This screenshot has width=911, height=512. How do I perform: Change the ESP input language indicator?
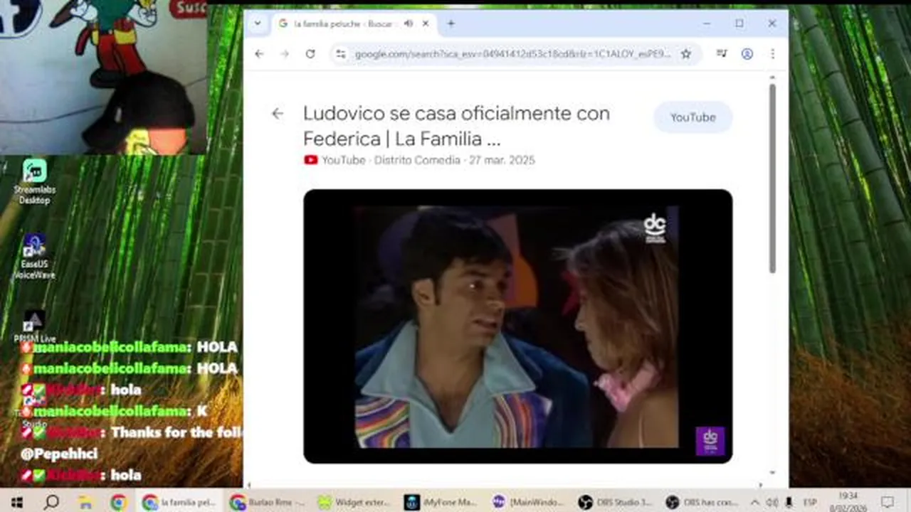[810, 502]
